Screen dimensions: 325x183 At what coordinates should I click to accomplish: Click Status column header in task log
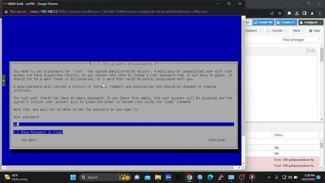click(x=295, y=135)
